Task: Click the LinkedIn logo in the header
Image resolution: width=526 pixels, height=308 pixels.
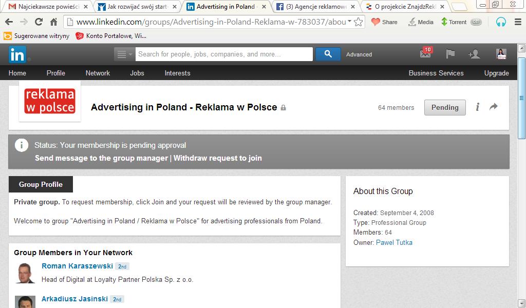Action: click(17, 54)
